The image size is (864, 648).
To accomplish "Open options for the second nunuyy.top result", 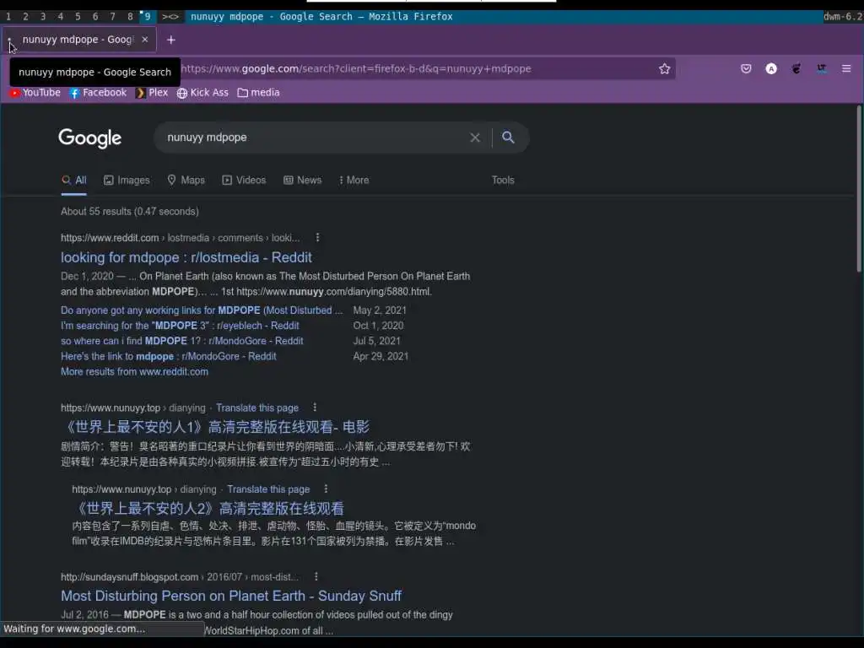I will 326,489.
